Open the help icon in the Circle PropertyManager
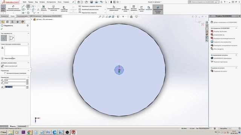 [x=27, y=25]
